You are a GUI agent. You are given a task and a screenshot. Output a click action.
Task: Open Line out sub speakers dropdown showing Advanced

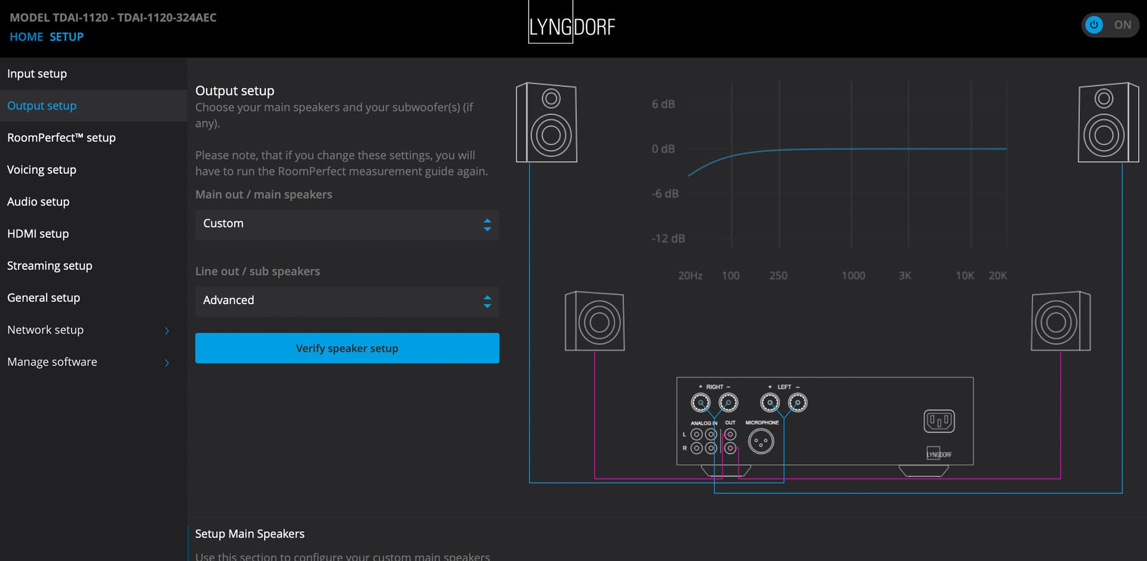click(x=347, y=301)
